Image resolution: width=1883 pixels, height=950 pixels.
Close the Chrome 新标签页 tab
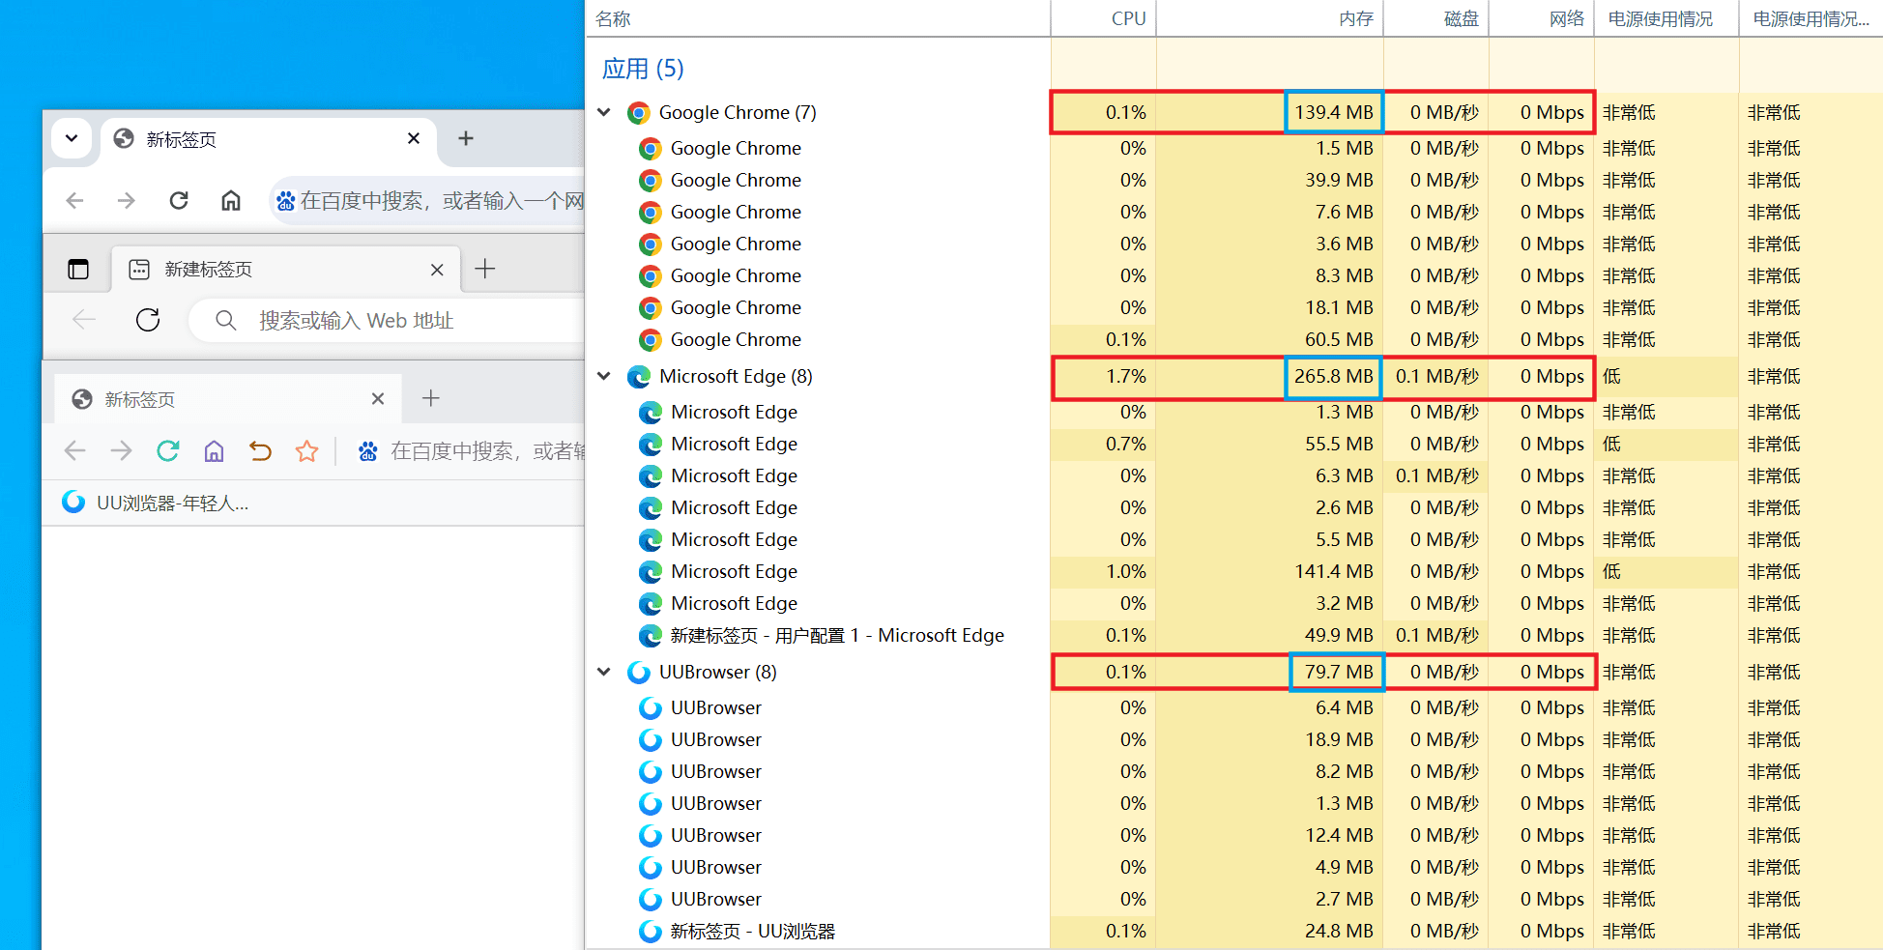pos(414,138)
